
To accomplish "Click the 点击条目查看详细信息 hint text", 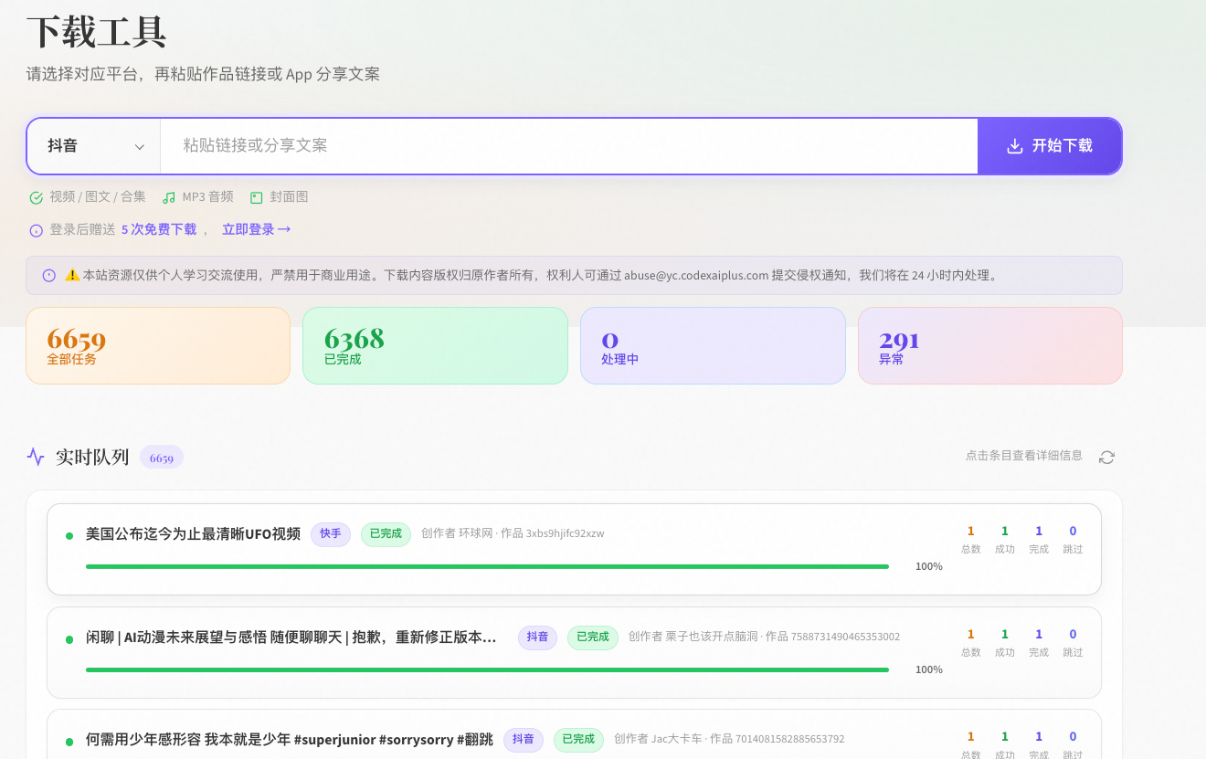I will 1024,456.
